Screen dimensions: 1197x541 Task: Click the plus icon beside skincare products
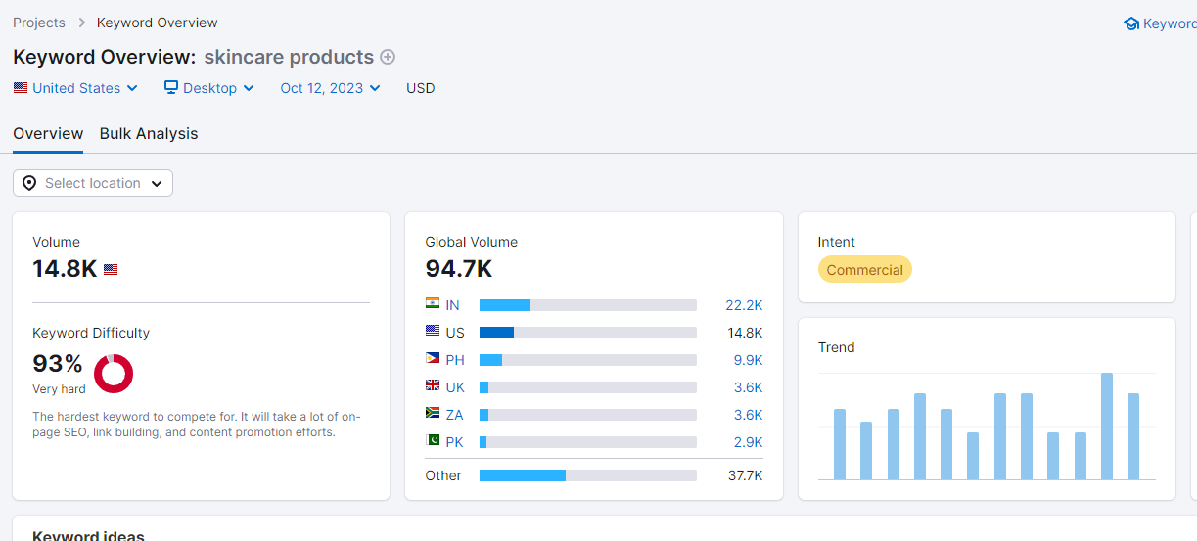point(388,57)
